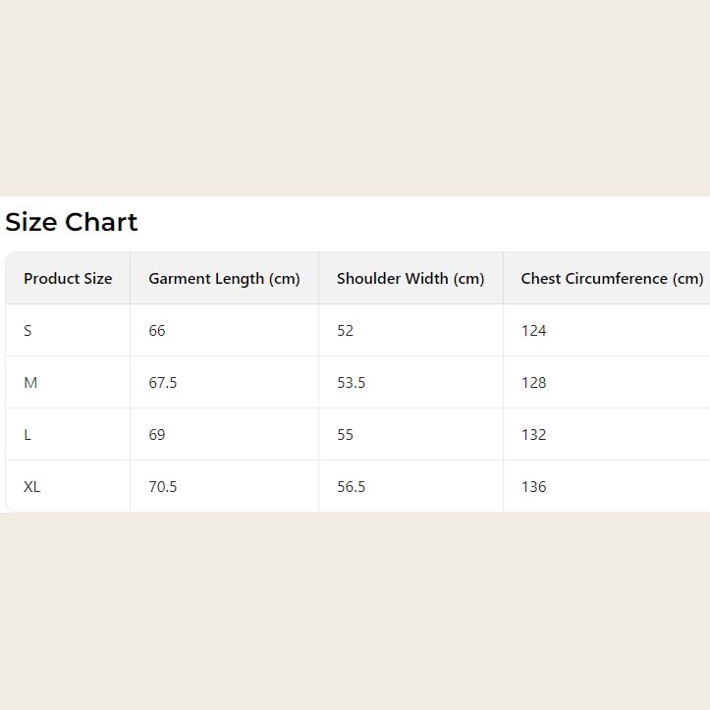
Task: Select the M size row label
Action: coord(30,383)
